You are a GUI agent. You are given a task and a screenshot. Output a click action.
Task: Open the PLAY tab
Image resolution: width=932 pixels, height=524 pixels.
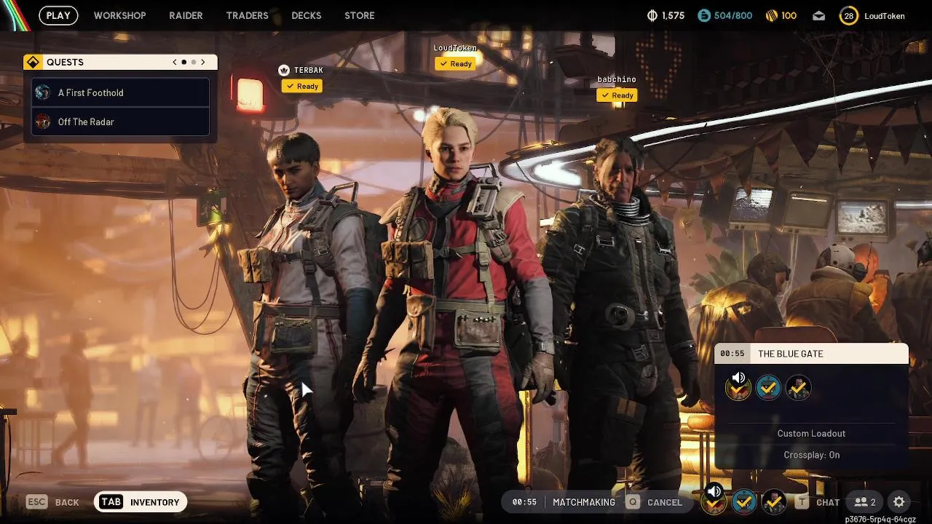point(58,15)
